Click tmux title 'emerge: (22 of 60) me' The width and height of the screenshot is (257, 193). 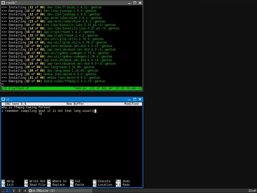click(94, 88)
